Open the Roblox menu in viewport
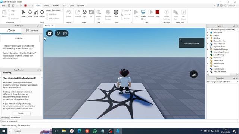This screenshot has width=239, height=134. (49, 33)
